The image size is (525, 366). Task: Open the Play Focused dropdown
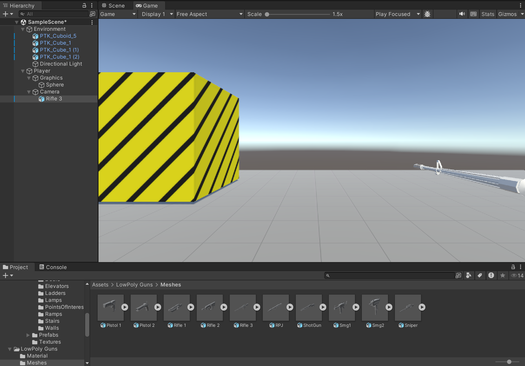pos(397,14)
